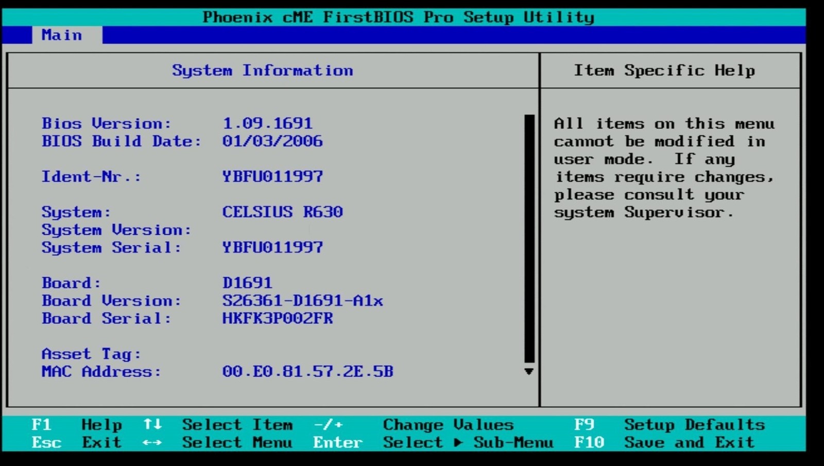Screen dimensions: 824x466
Task: Click the Board Serial label
Action: [106, 318]
